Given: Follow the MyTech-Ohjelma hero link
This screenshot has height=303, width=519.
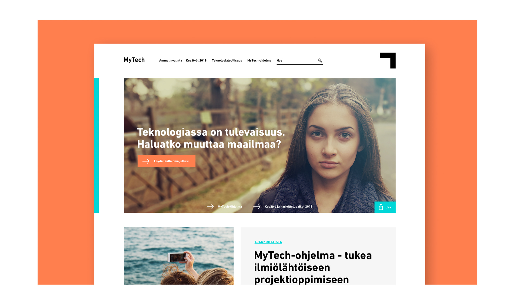Looking at the screenshot, I should [230, 207].
